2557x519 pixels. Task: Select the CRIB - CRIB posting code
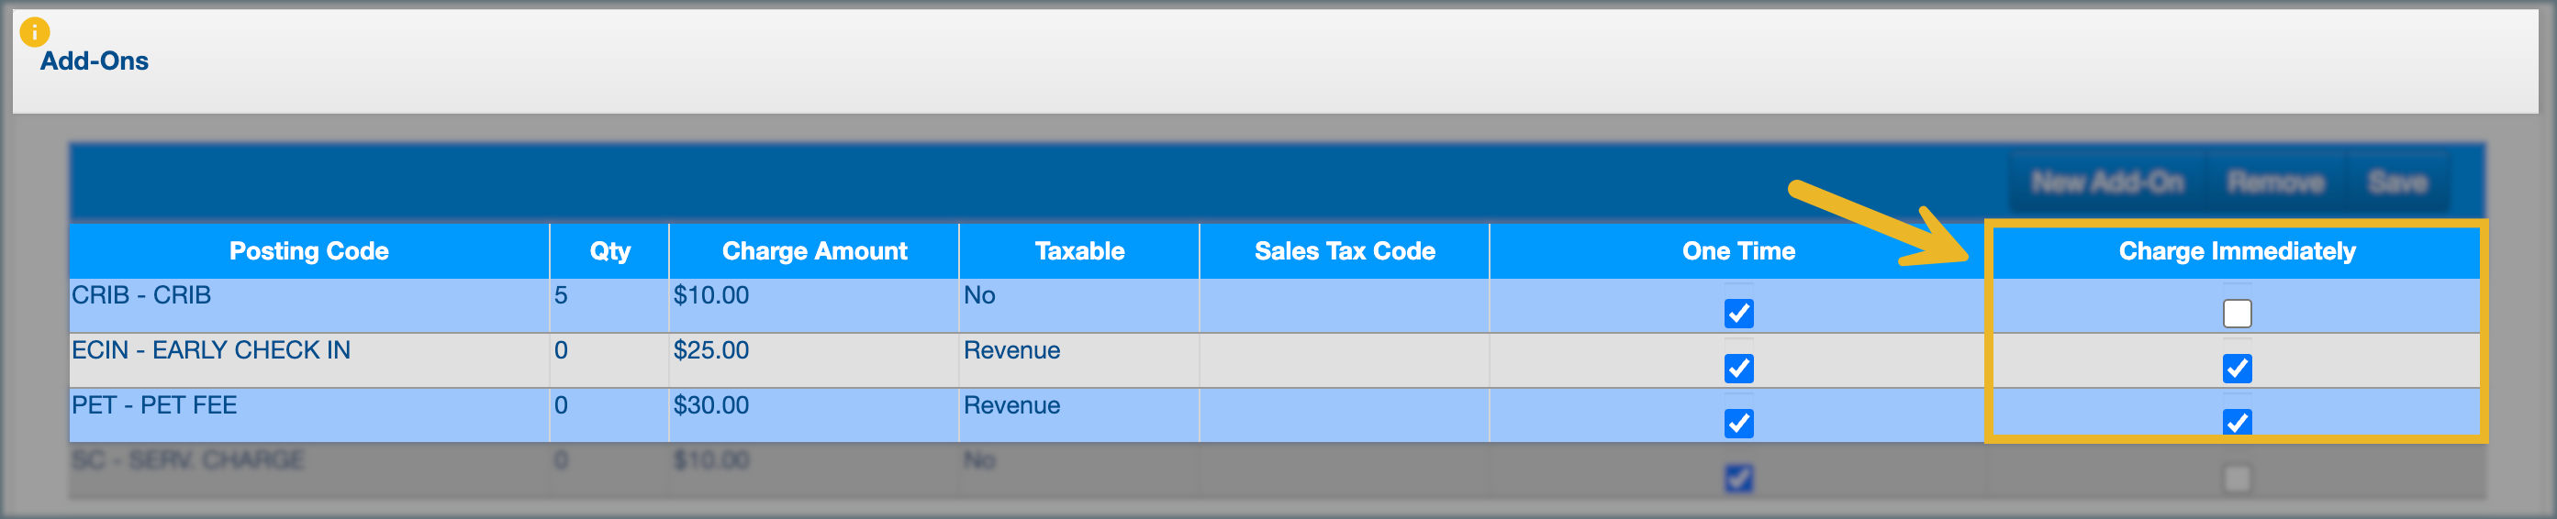pos(141,296)
